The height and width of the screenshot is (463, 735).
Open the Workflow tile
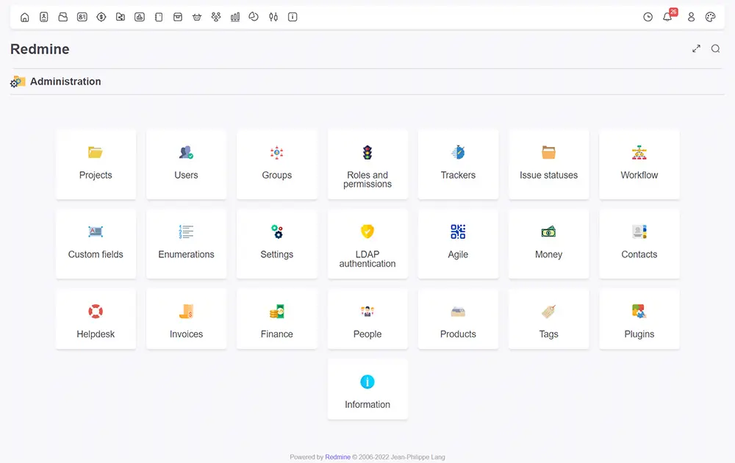coord(639,165)
